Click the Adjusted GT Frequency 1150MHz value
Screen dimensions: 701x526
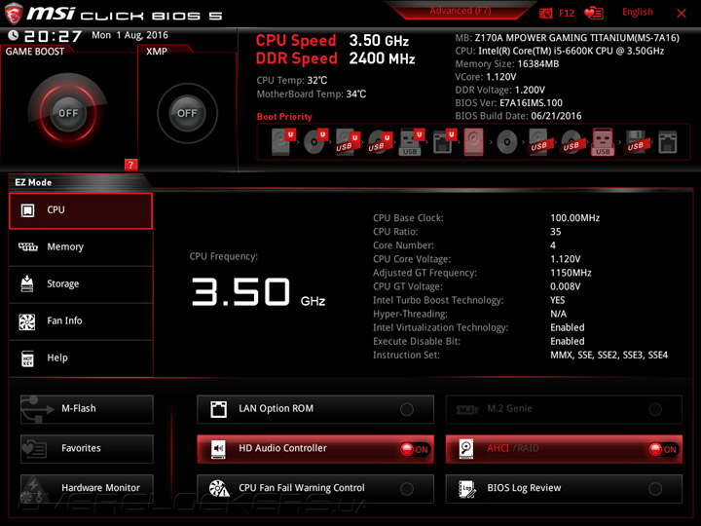click(x=571, y=273)
